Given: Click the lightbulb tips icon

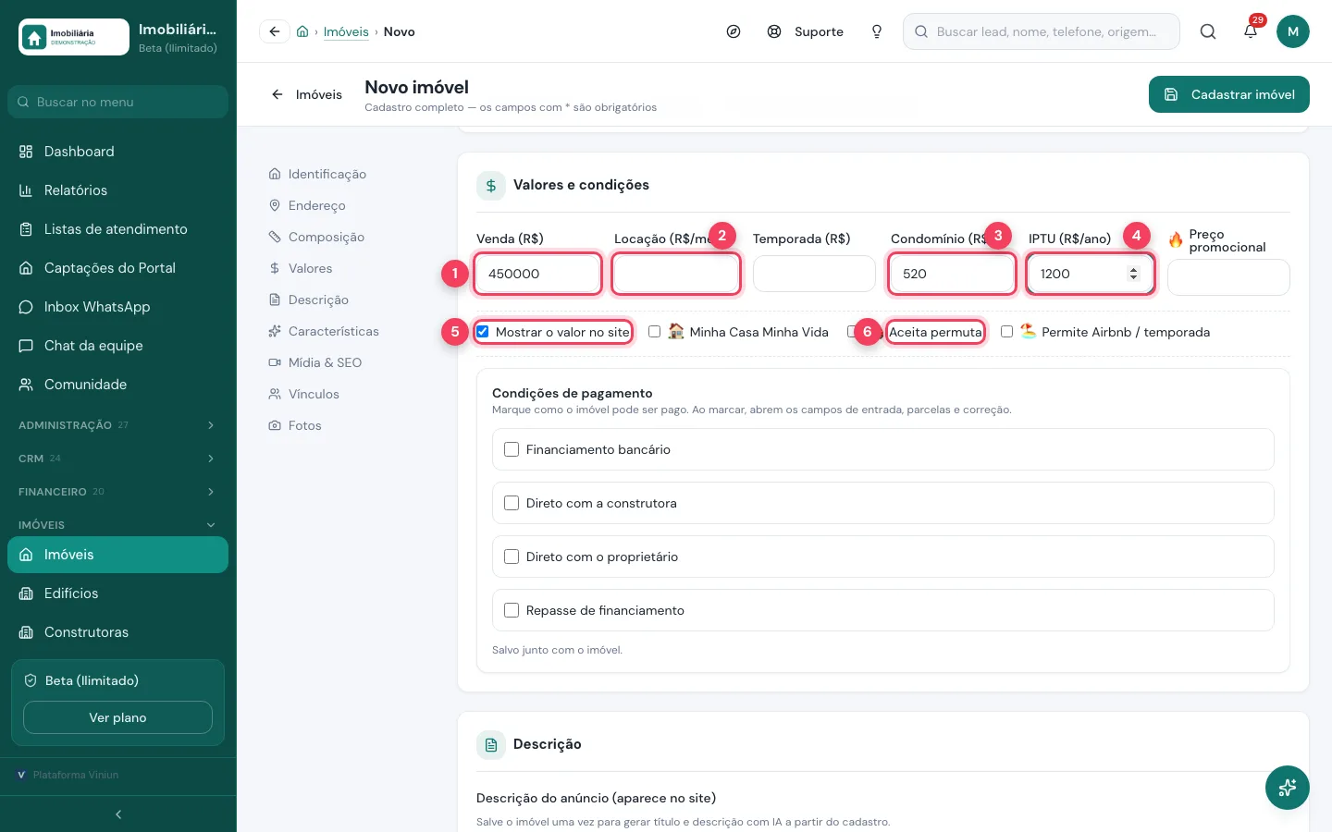Looking at the screenshot, I should pyautogui.click(x=877, y=31).
